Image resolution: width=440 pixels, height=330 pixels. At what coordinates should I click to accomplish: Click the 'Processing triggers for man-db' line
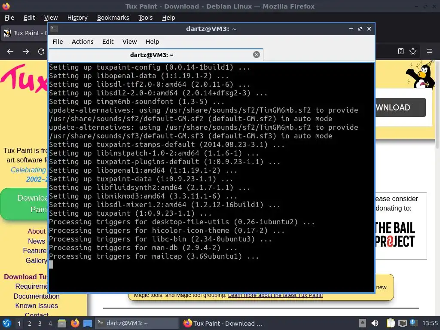143,248
